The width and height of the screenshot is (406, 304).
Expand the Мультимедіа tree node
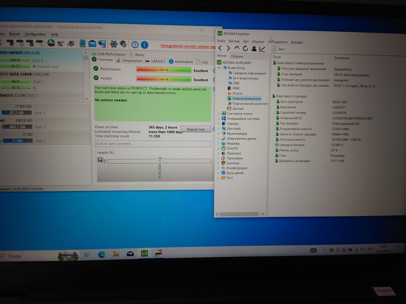click(219, 134)
